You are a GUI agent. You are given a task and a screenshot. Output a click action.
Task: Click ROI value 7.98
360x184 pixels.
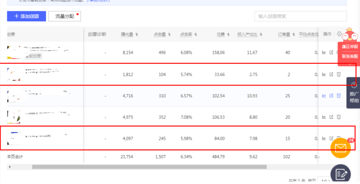tap(253, 139)
